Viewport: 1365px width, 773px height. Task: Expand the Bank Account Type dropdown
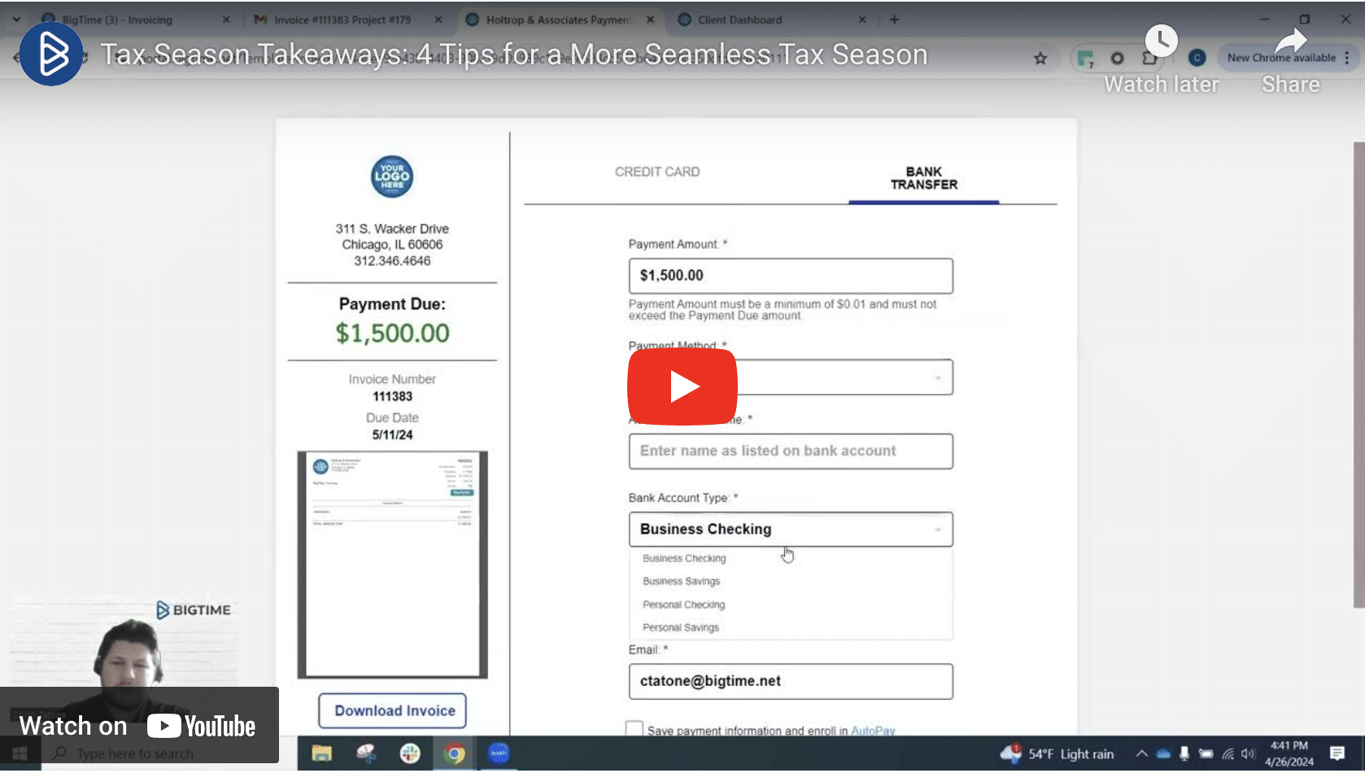click(791, 529)
